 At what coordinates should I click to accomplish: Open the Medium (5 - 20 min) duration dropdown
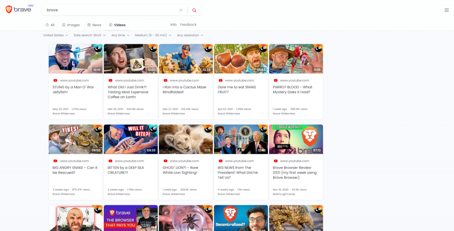coord(153,35)
